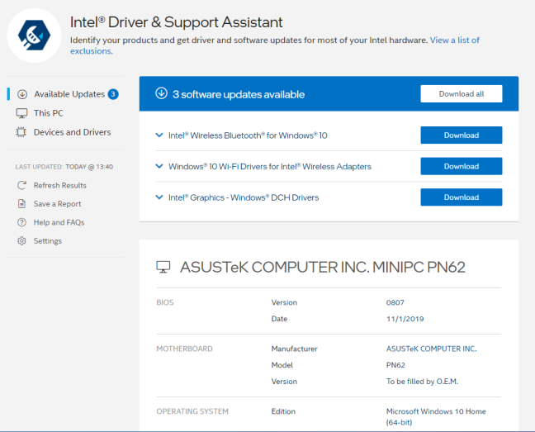Open the View a list of exclusions link
Image resolution: width=535 pixels, height=432 pixels.
tap(454, 40)
